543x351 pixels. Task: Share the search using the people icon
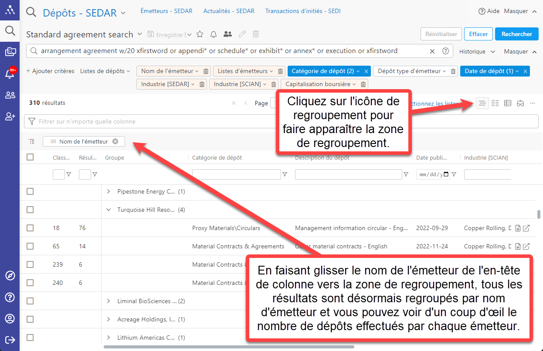(x=227, y=34)
